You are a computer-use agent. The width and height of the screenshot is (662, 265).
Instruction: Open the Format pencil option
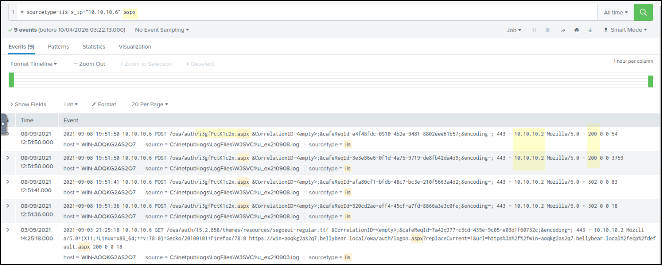(104, 104)
